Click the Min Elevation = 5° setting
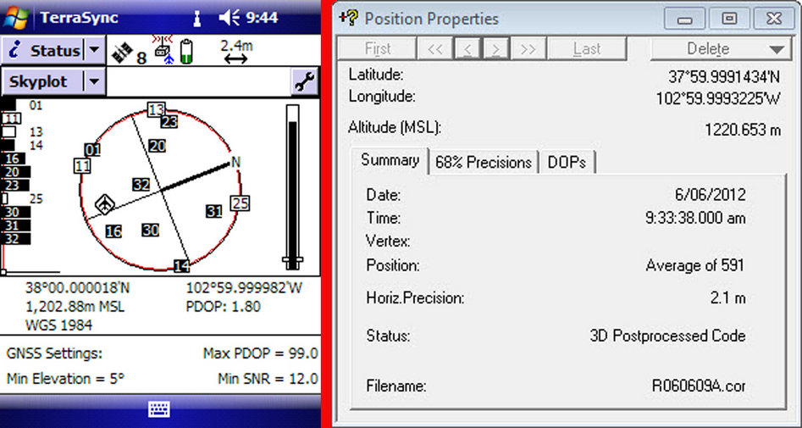Screen dimensions: 802x428 [65, 380]
